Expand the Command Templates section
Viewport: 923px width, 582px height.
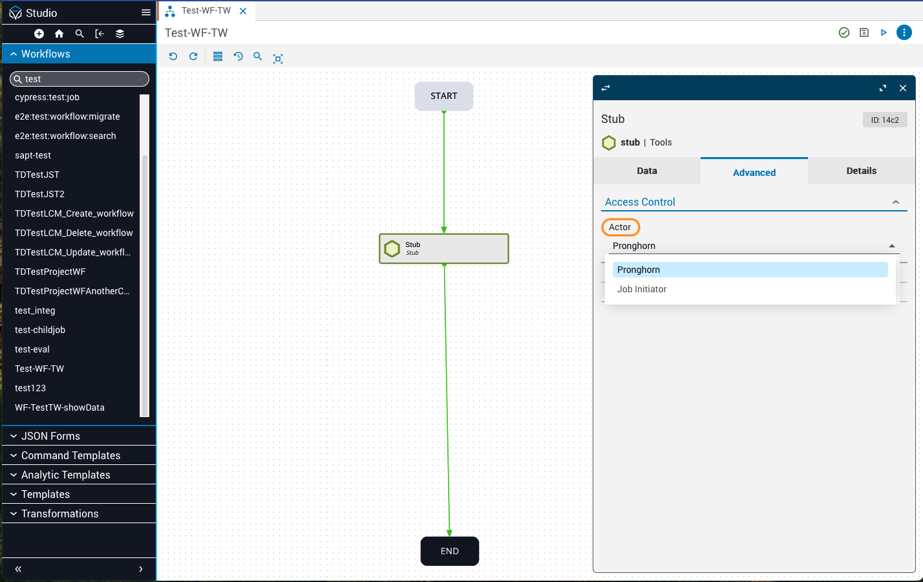pos(70,455)
